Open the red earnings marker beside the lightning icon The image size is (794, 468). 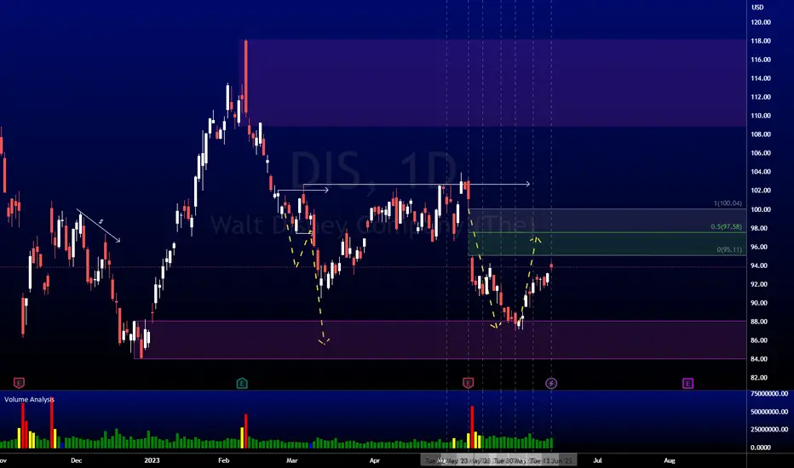tap(468, 383)
